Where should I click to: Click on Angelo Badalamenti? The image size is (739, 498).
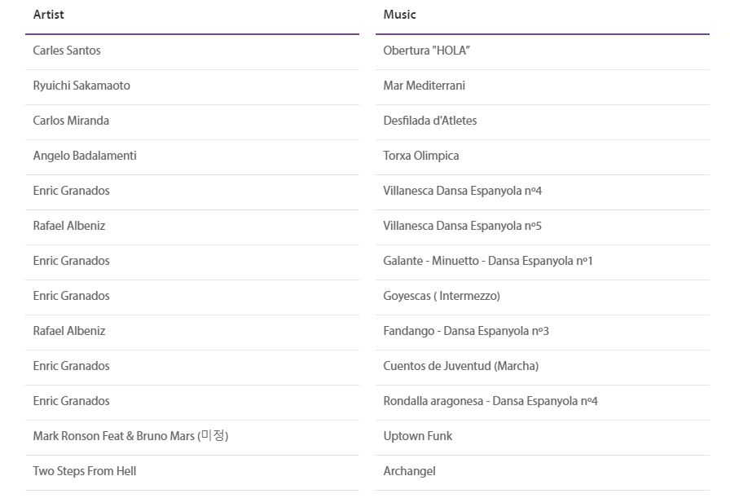point(85,156)
